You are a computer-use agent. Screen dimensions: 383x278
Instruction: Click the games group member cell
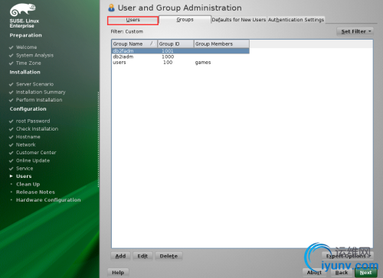point(203,63)
